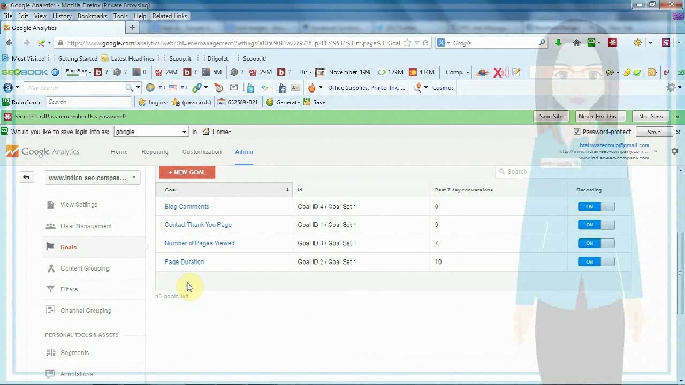Click the Facebook icon in the toolbar

point(280,88)
